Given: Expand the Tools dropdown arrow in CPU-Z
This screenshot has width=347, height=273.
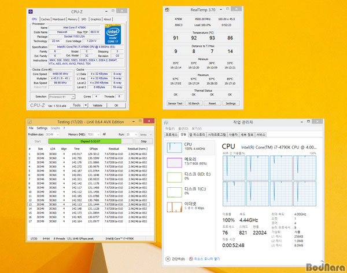Looking at the screenshot, I should (x=86, y=105).
